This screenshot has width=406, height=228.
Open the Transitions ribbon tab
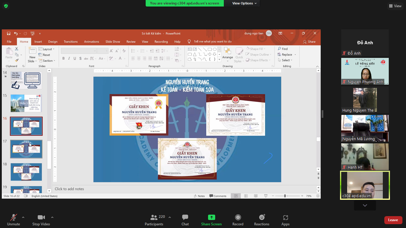70,42
